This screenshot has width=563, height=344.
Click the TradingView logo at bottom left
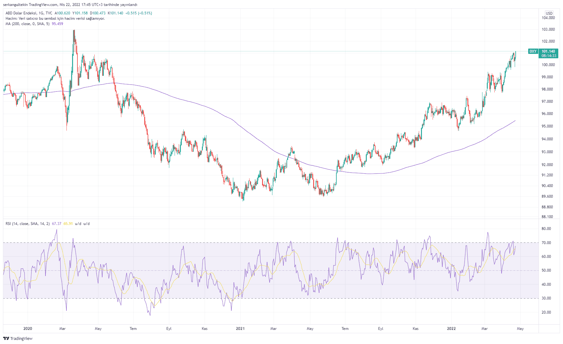pyautogui.click(x=18, y=338)
